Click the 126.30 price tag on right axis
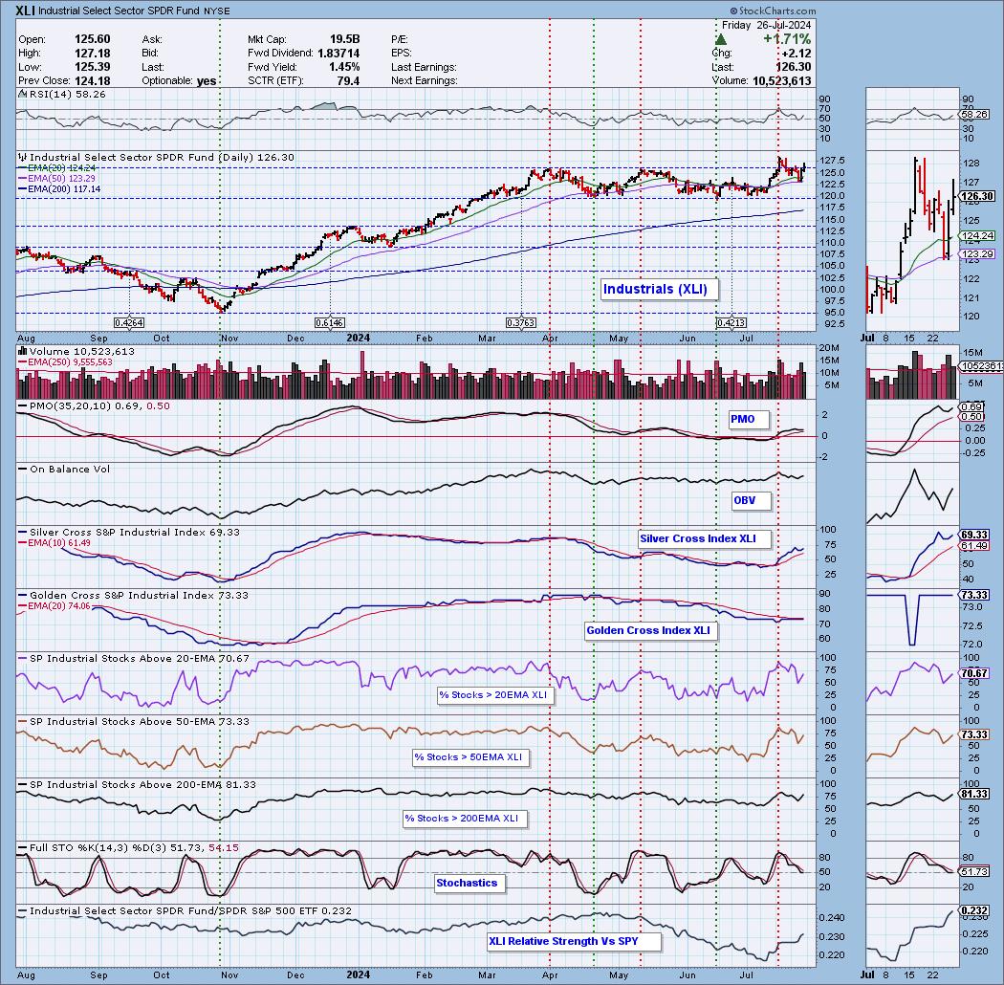Image resolution: width=1004 pixels, height=985 pixels. 977,196
